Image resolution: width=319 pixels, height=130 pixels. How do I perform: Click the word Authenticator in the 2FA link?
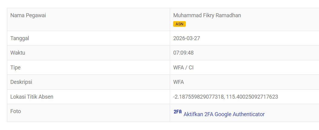(x=248, y=114)
